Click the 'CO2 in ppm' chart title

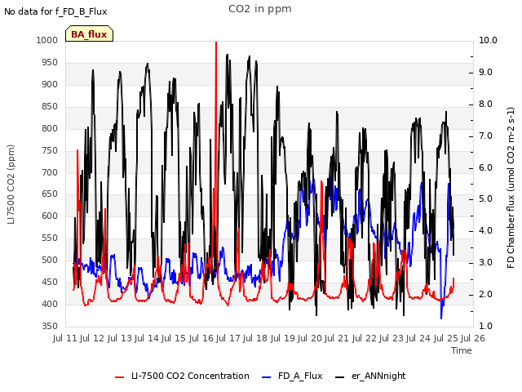coord(260,9)
